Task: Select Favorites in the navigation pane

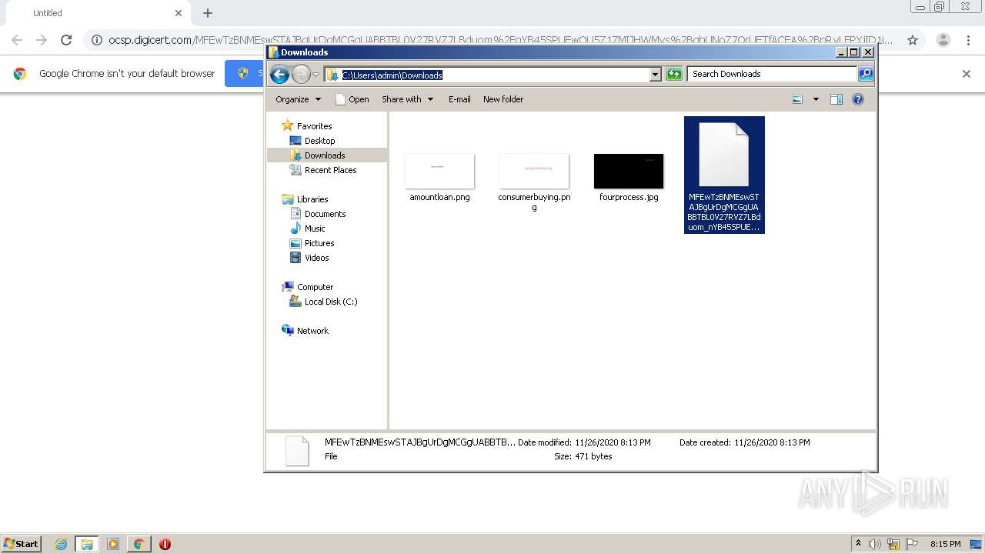Action: [x=307, y=126]
